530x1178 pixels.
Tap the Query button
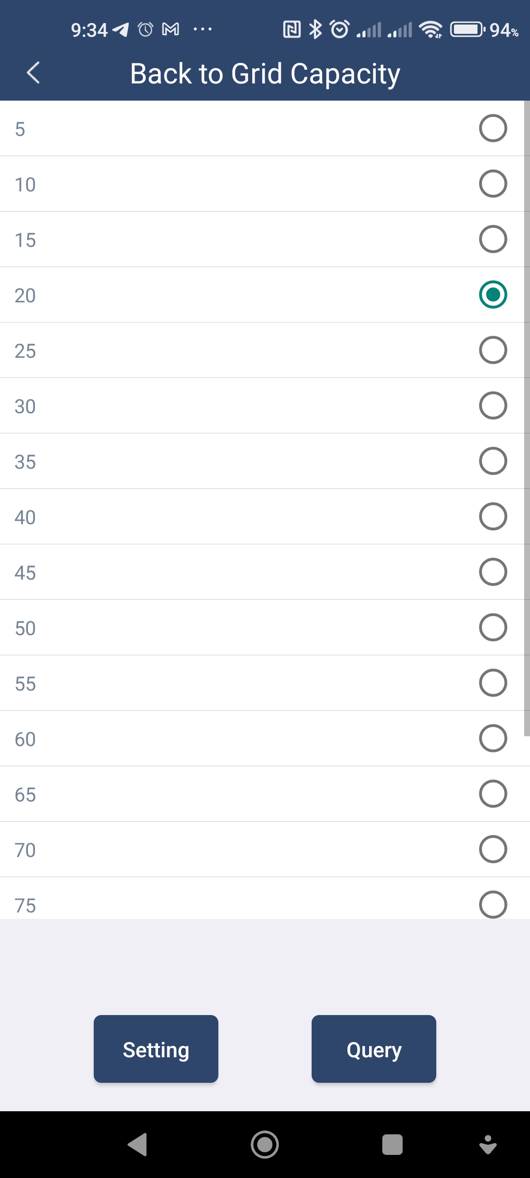[374, 1049]
